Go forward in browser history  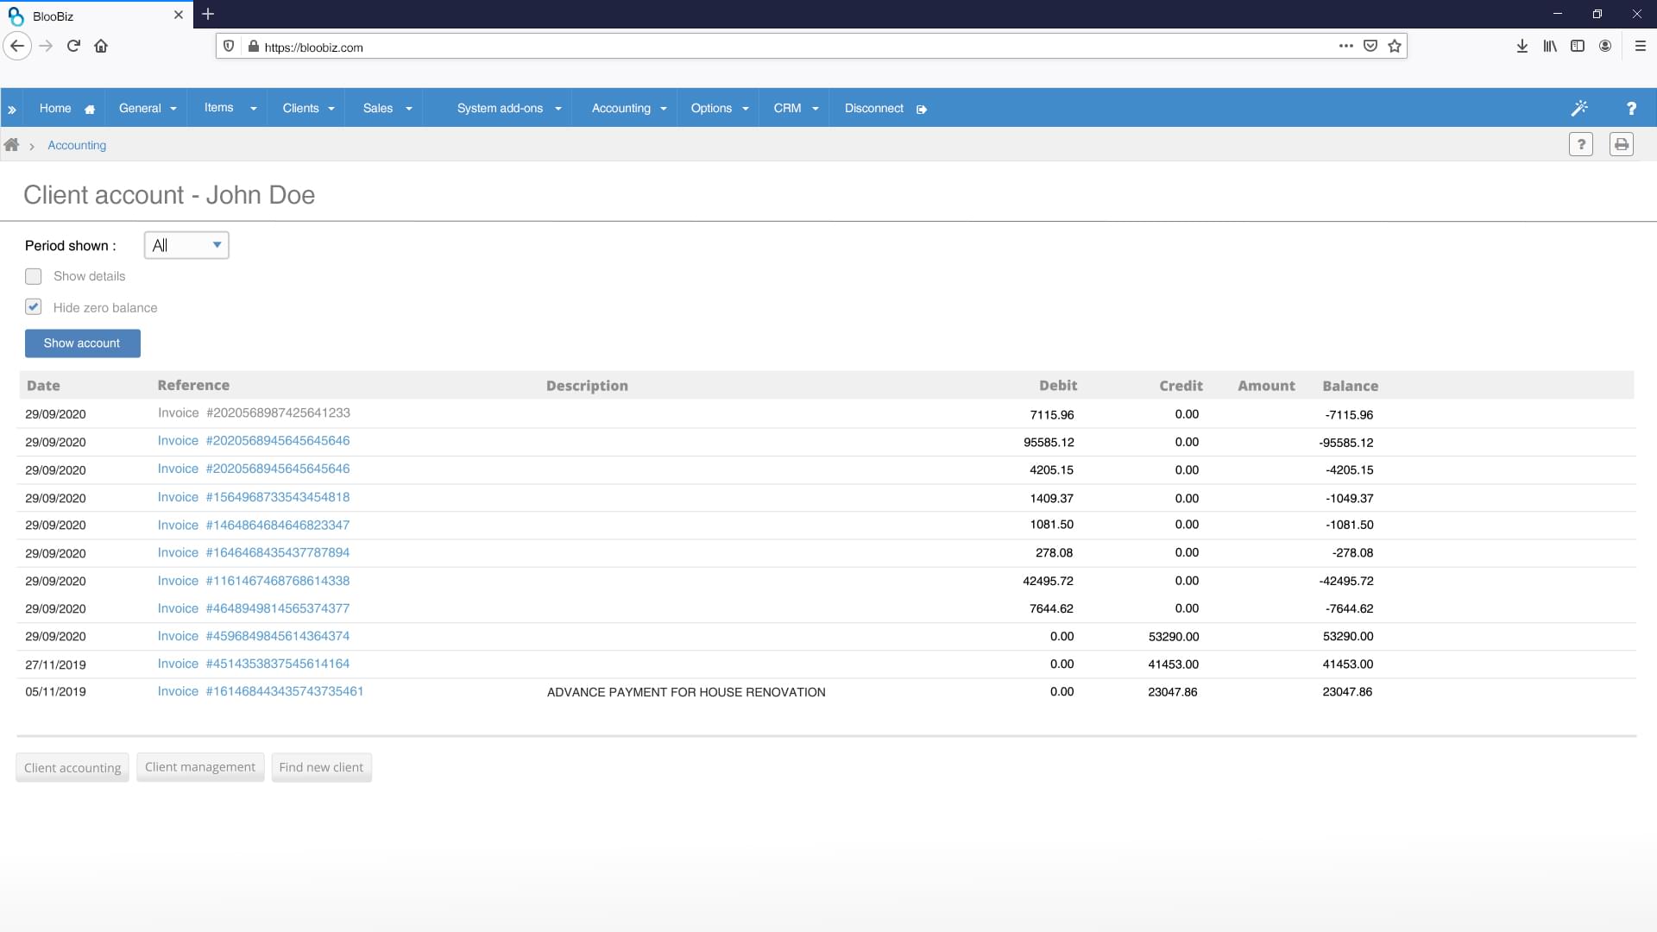click(x=47, y=46)
